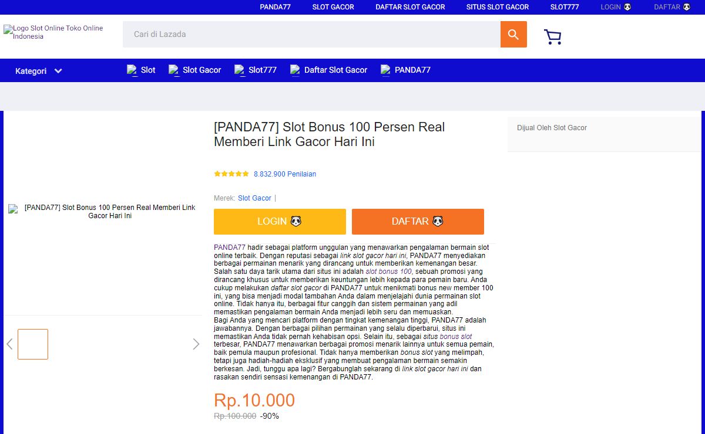Show next product image with right arrow
Screen dimensions: 705x434
coord(196,344)
